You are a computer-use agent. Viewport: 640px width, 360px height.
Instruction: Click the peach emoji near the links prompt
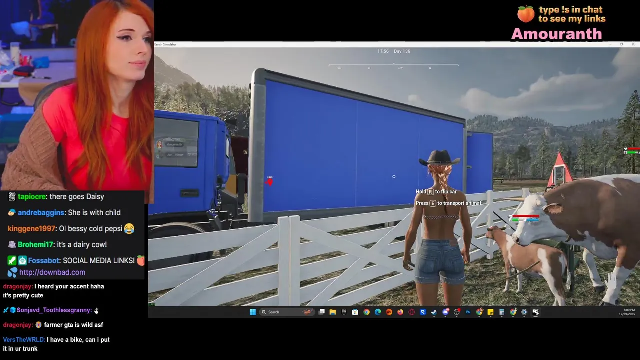click(x=526, y=14)
